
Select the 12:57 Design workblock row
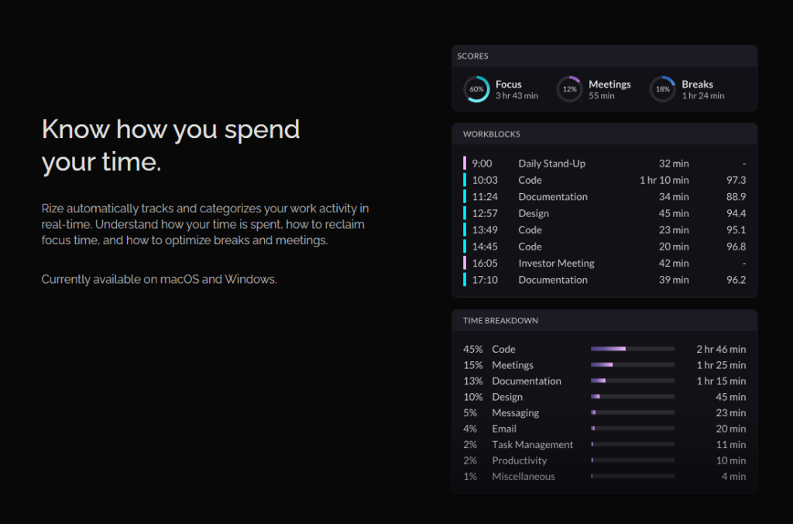point(604,214)
